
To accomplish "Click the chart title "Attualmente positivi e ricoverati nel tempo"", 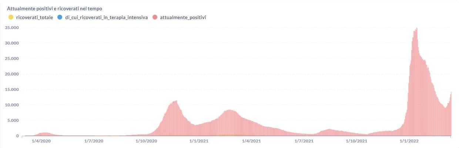I will (x=57, y=8).
